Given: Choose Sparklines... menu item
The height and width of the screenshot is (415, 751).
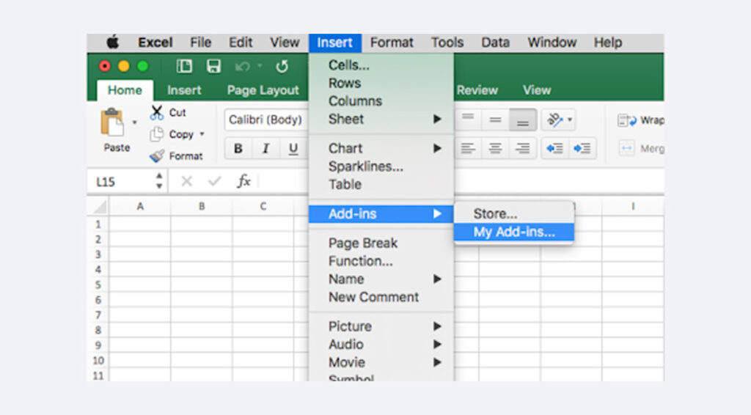Looking at the screenshot, I should click(x=381, y=166).
